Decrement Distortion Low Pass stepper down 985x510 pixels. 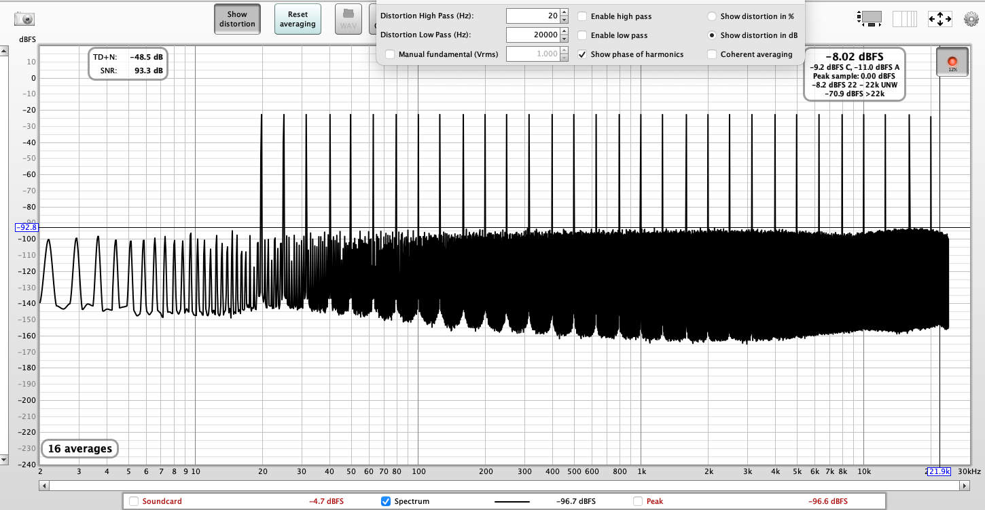pyautogui.click(x=565, y=39)
